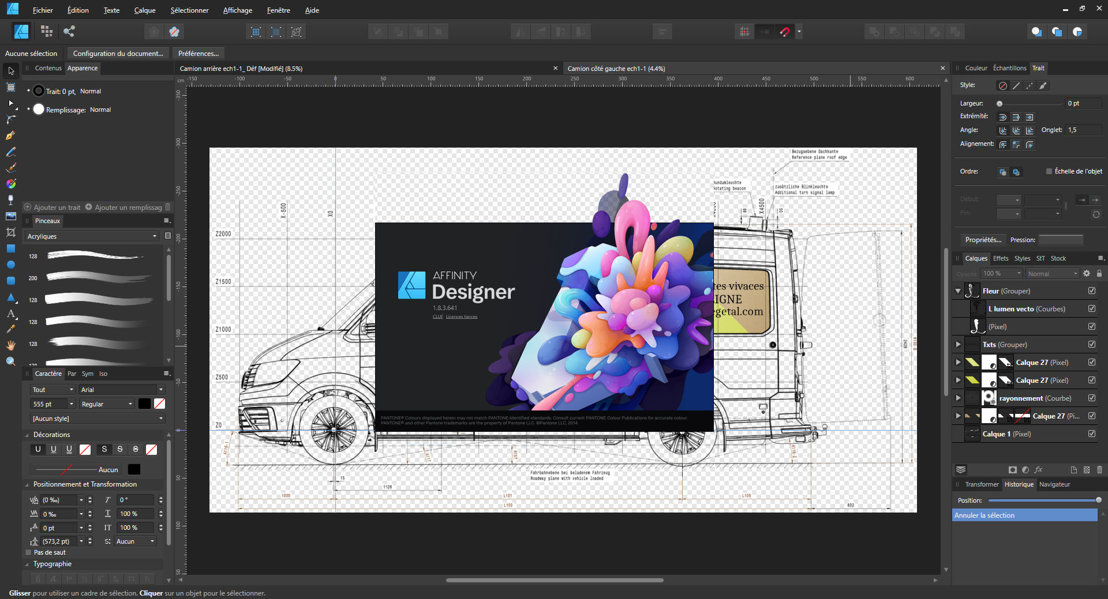The height and width of the screenshot is (599, 1108).
Task: Select the Vector Brush tool
Action: click(x=10, y=168)
